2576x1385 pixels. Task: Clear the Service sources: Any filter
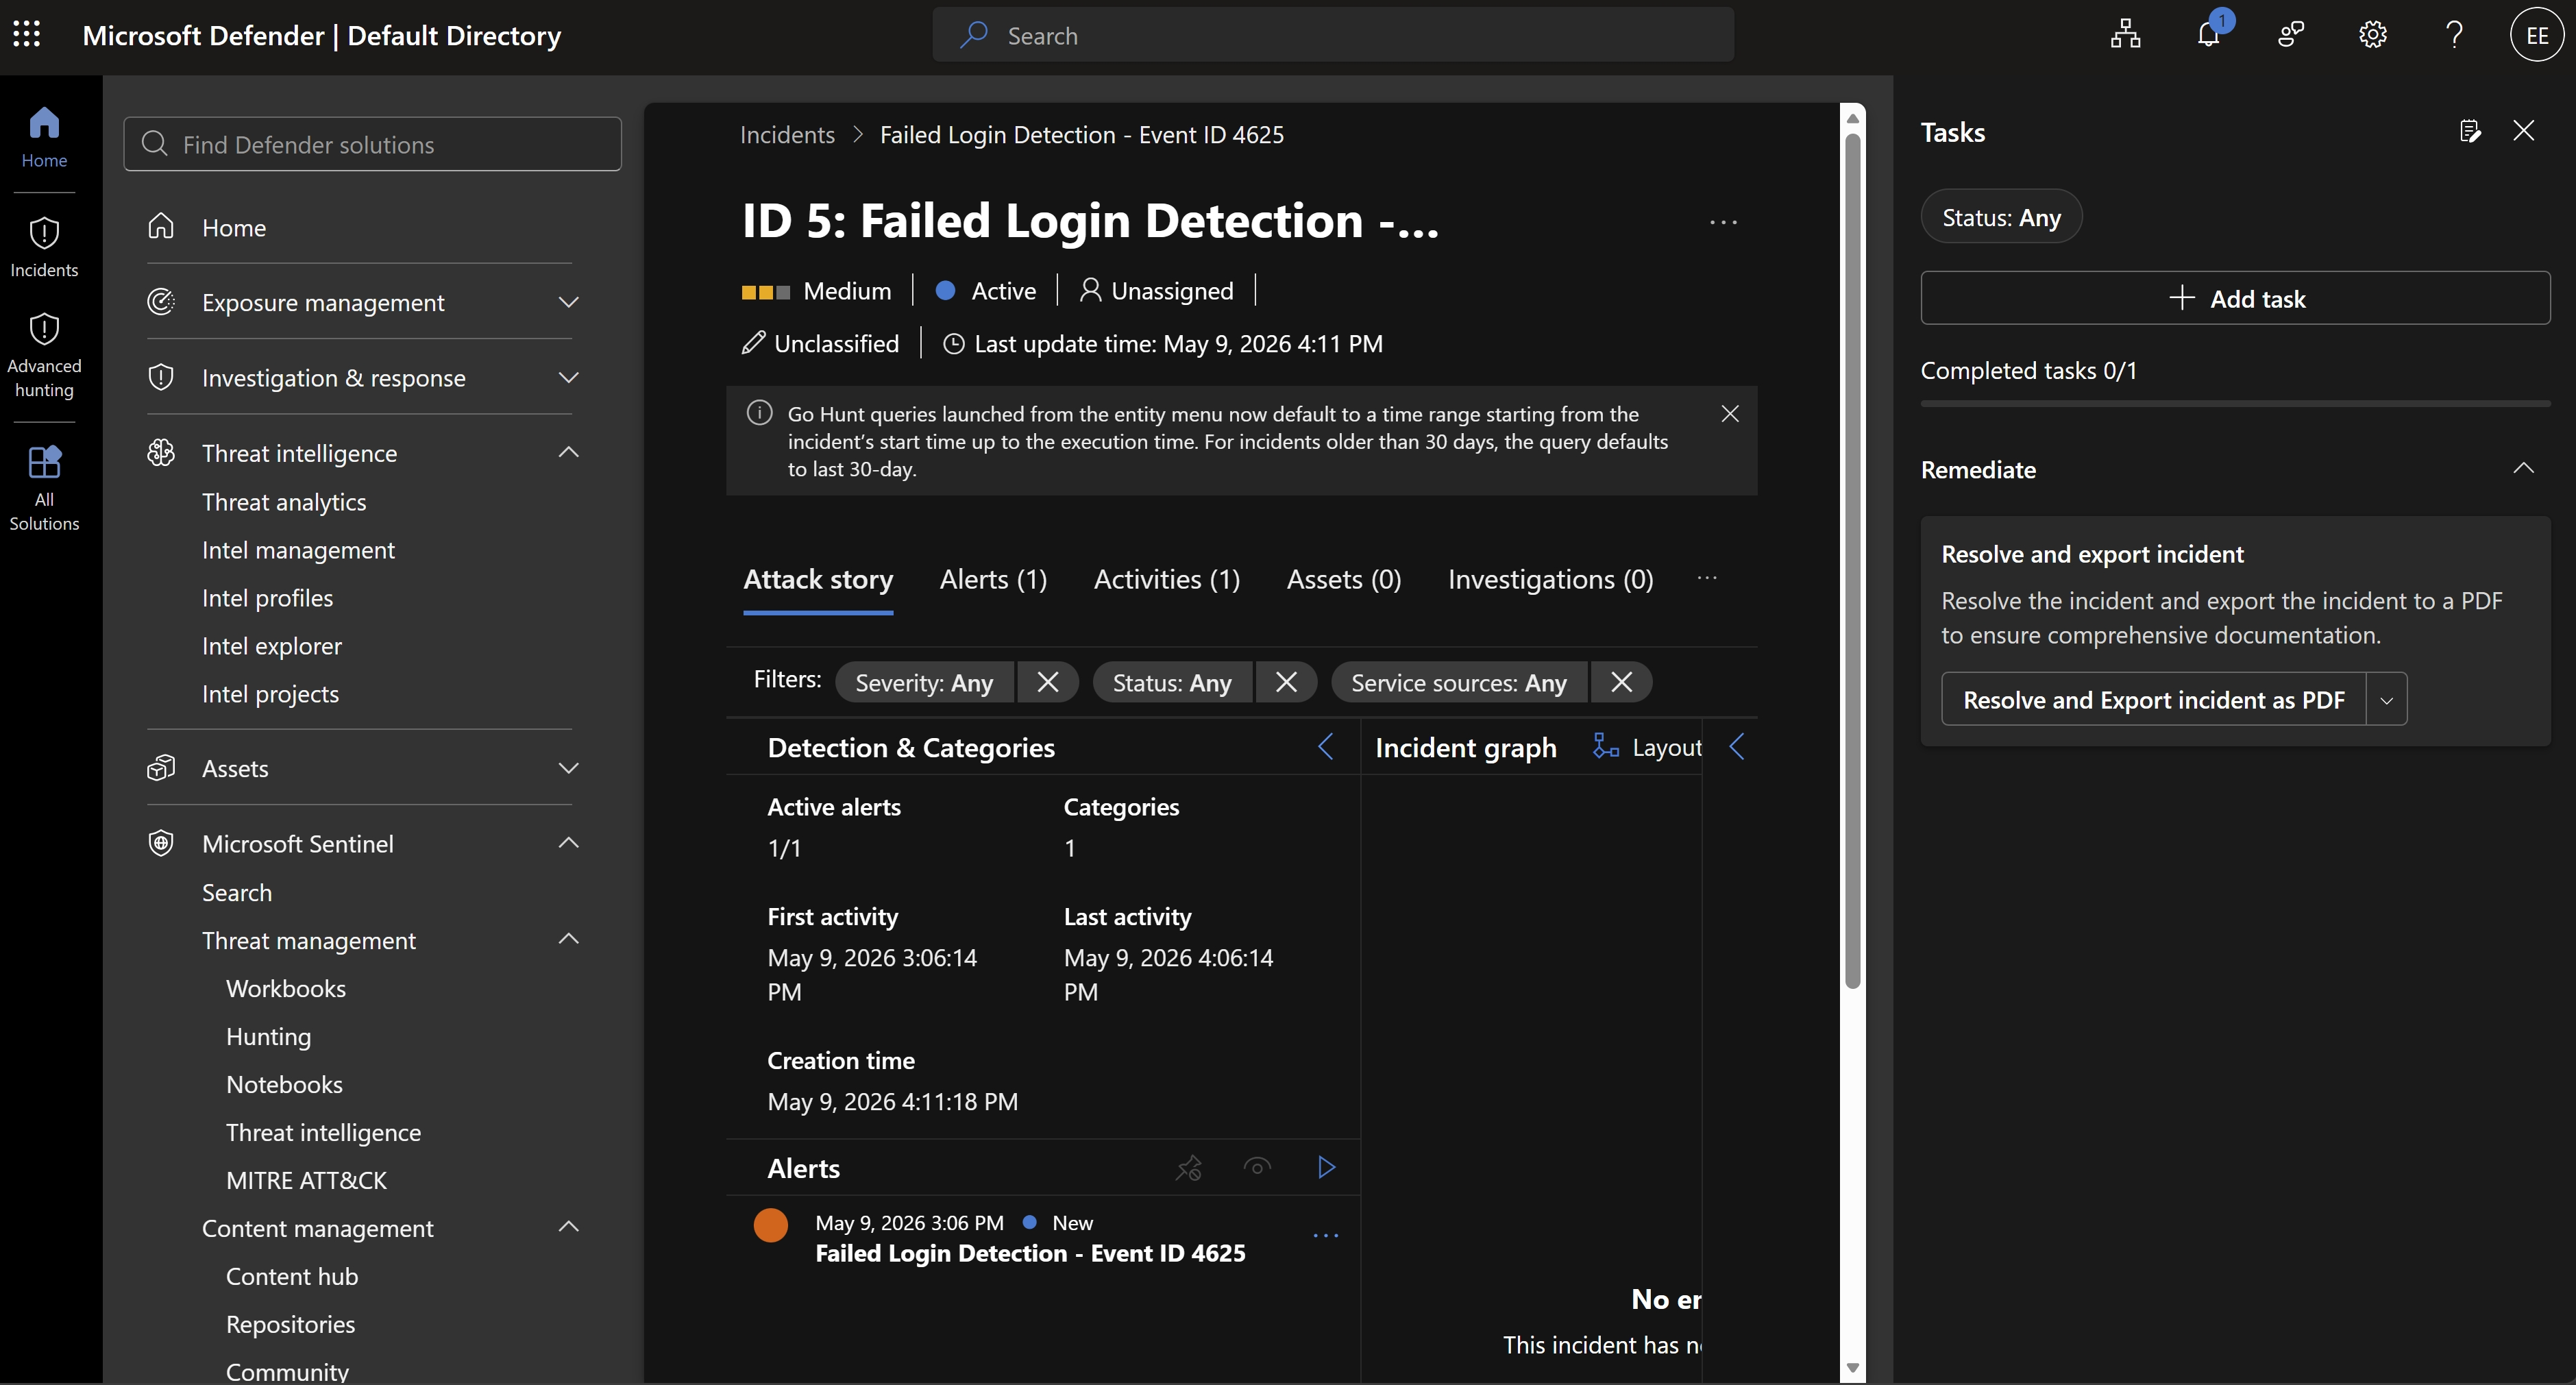(x=1621, y=682)
